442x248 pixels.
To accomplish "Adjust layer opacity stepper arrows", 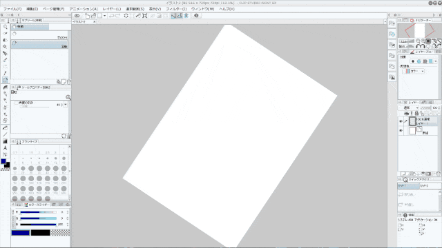I will pyautogui.click(x=440, y=108).
